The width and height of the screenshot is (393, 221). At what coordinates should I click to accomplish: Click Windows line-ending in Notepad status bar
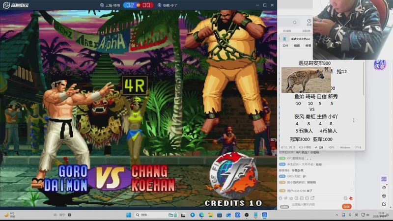click(345, 148)
